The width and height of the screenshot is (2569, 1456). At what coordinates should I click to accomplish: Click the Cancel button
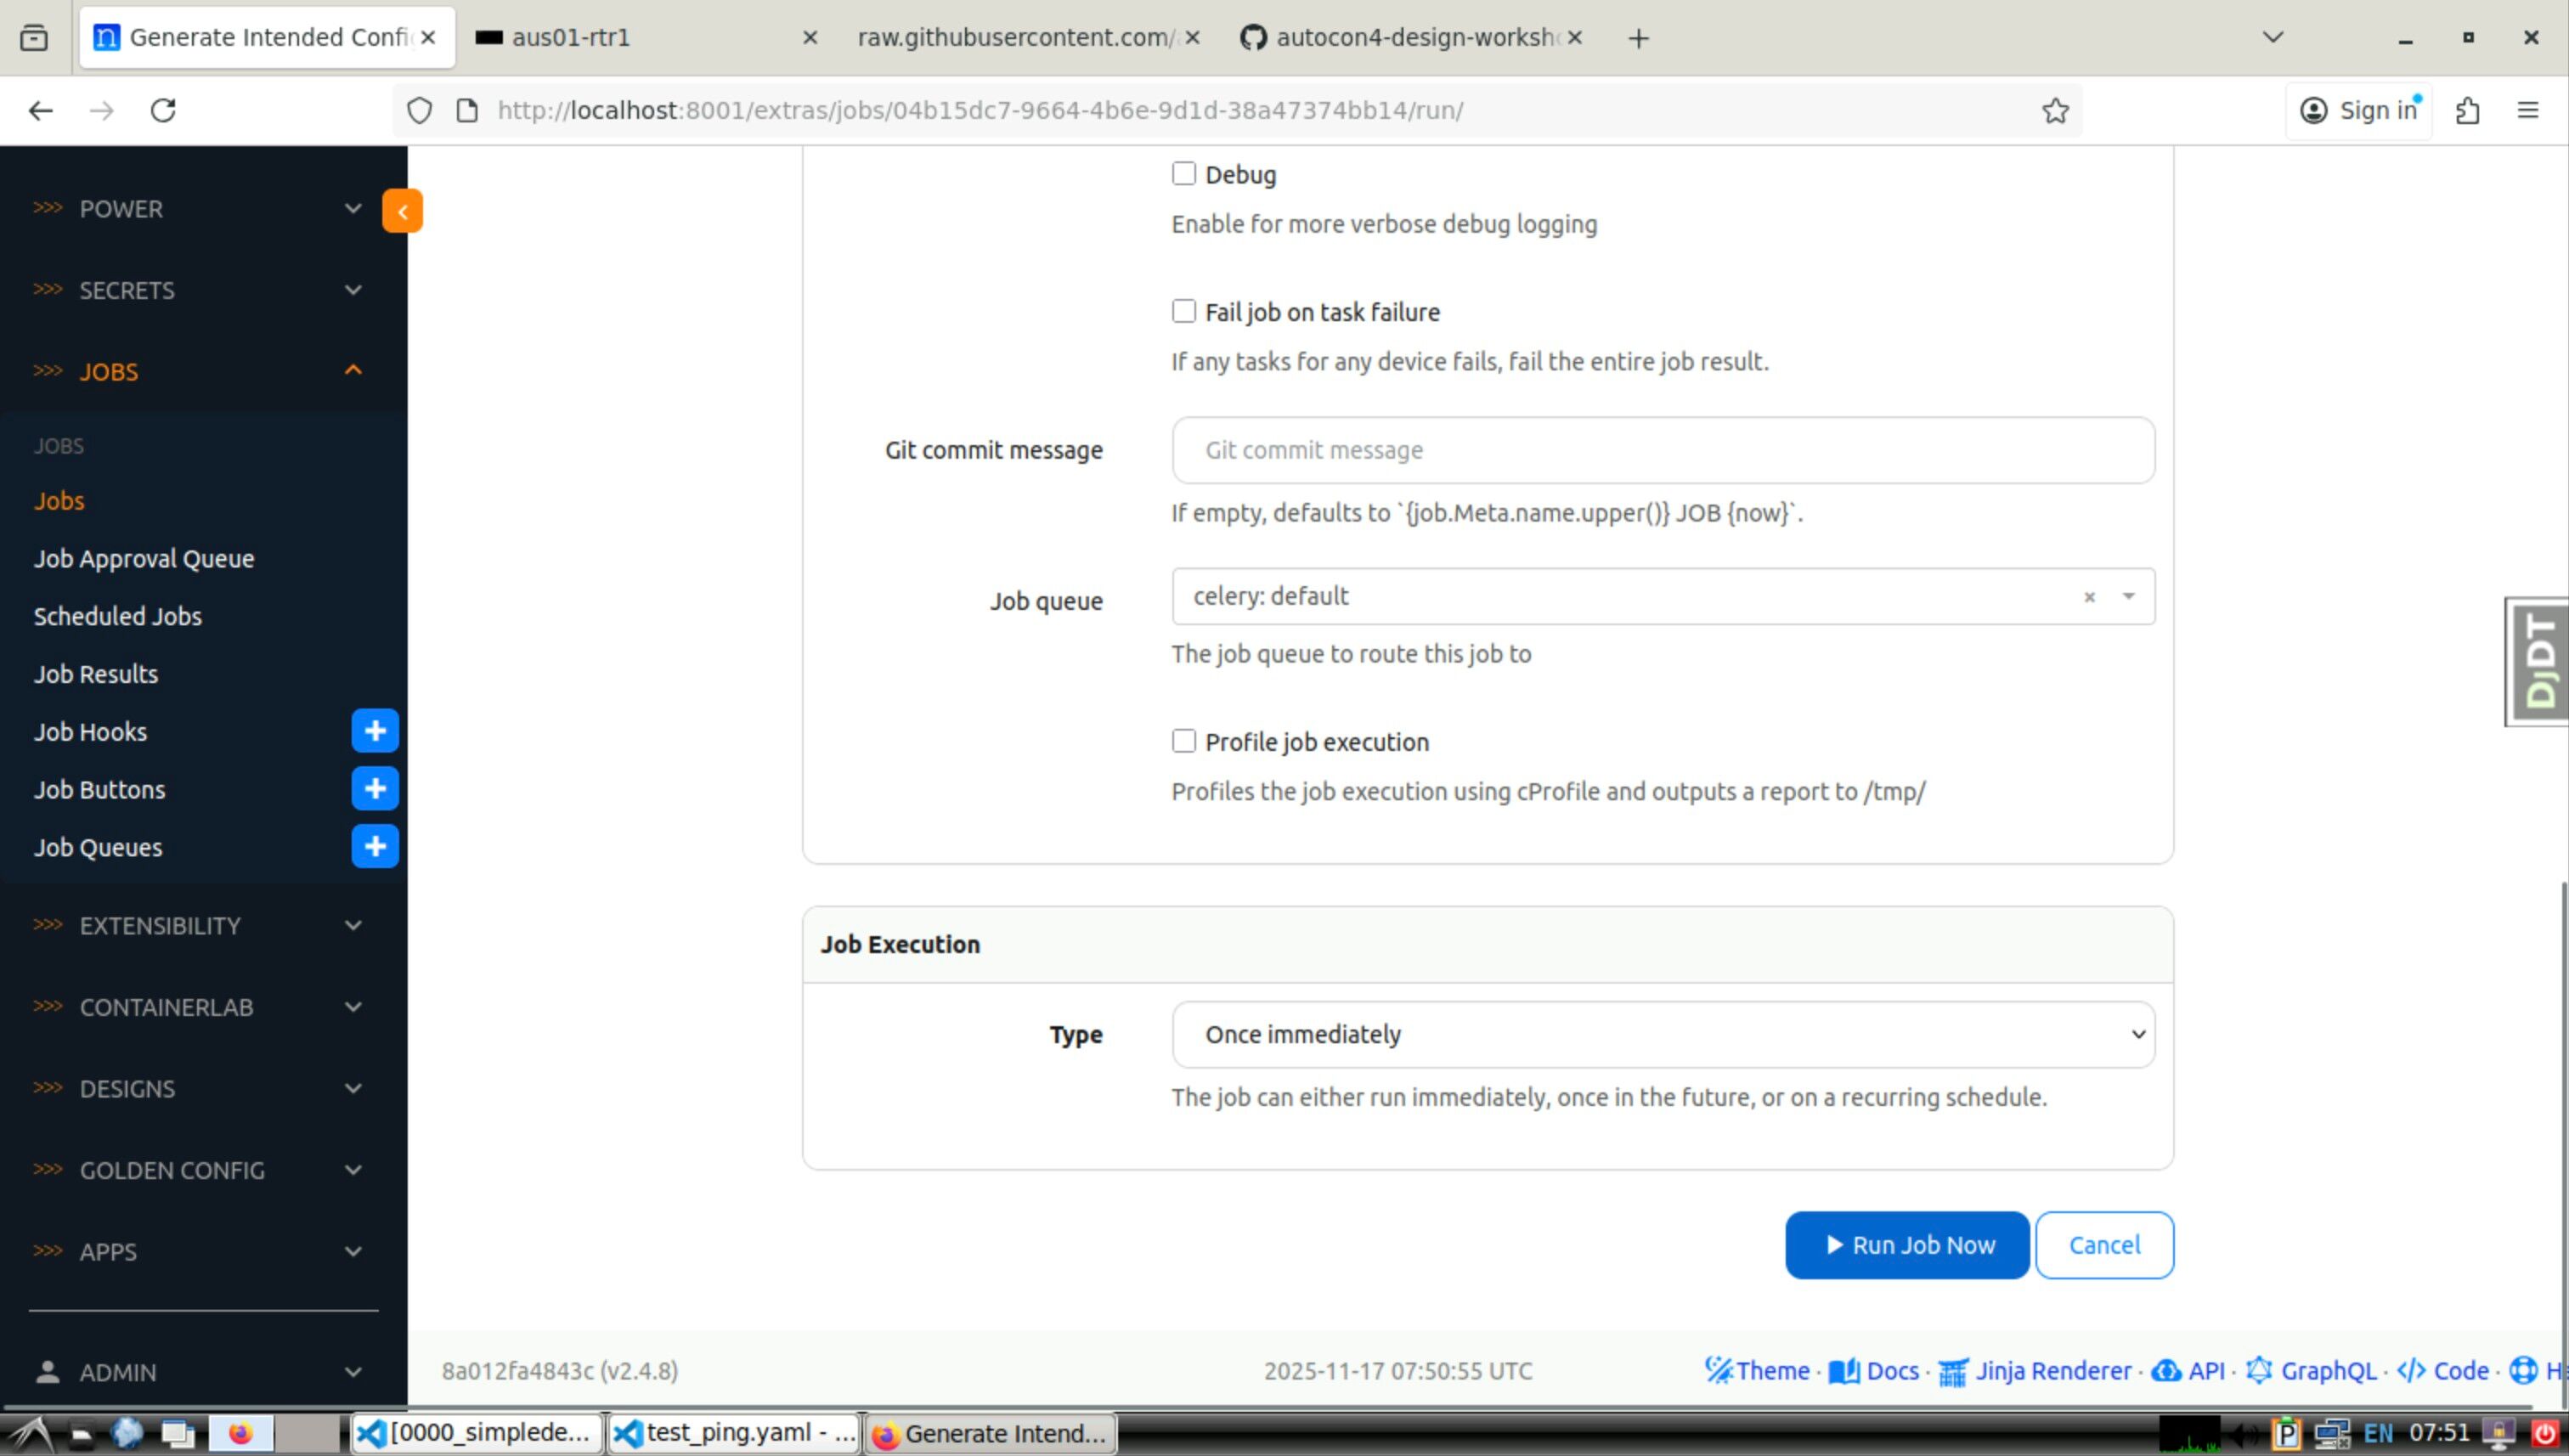tap(2103, 1245)
